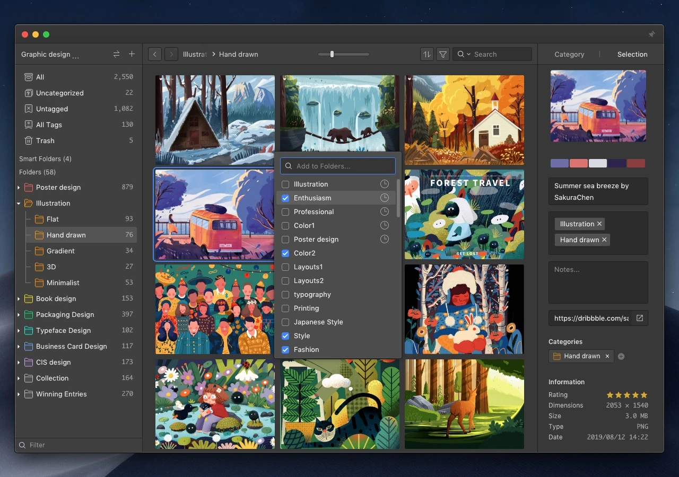Click the recent clock icon next to Poster design
The image size is (679, 477).
point(385,239)
